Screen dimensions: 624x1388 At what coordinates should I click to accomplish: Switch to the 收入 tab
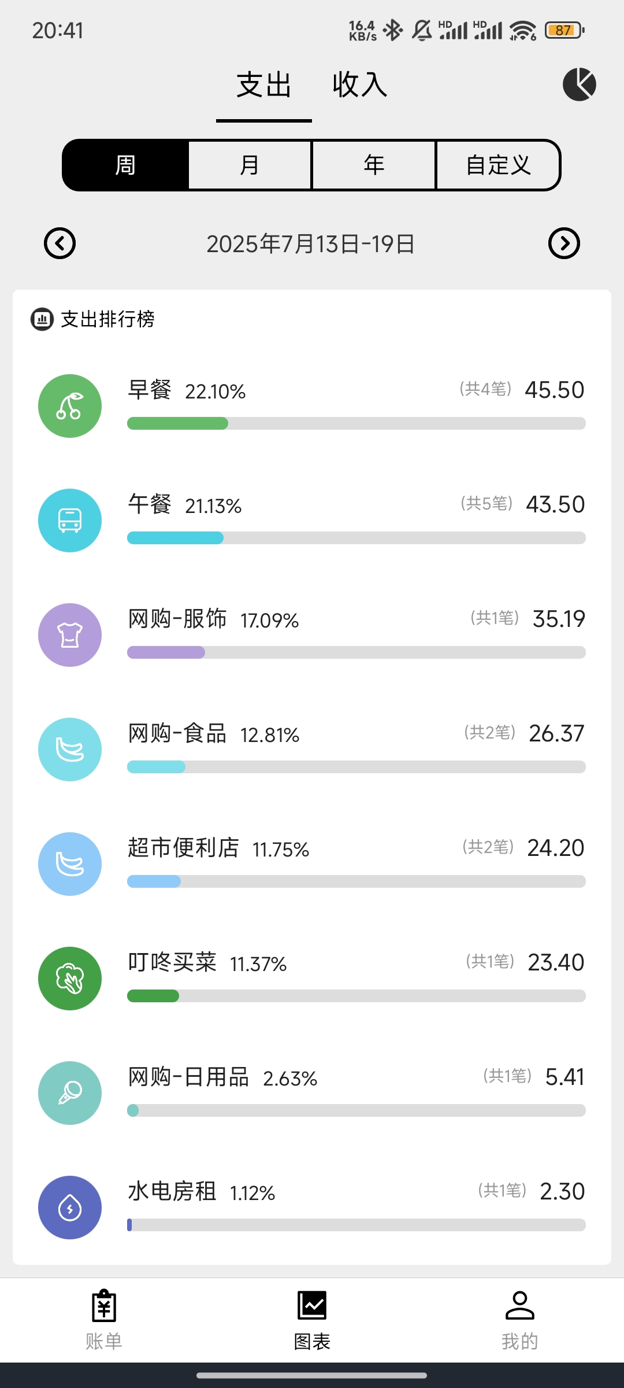click(x=359, y=85)
